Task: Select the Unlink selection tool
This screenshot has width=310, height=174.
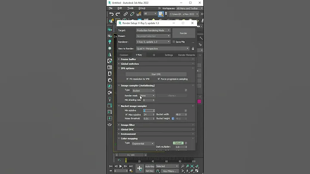Action: click(132, 14)
